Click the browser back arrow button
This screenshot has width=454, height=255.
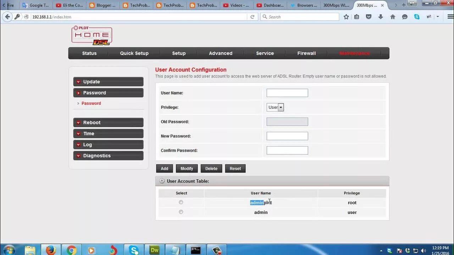pyautogui.click(x=7, y=17)
